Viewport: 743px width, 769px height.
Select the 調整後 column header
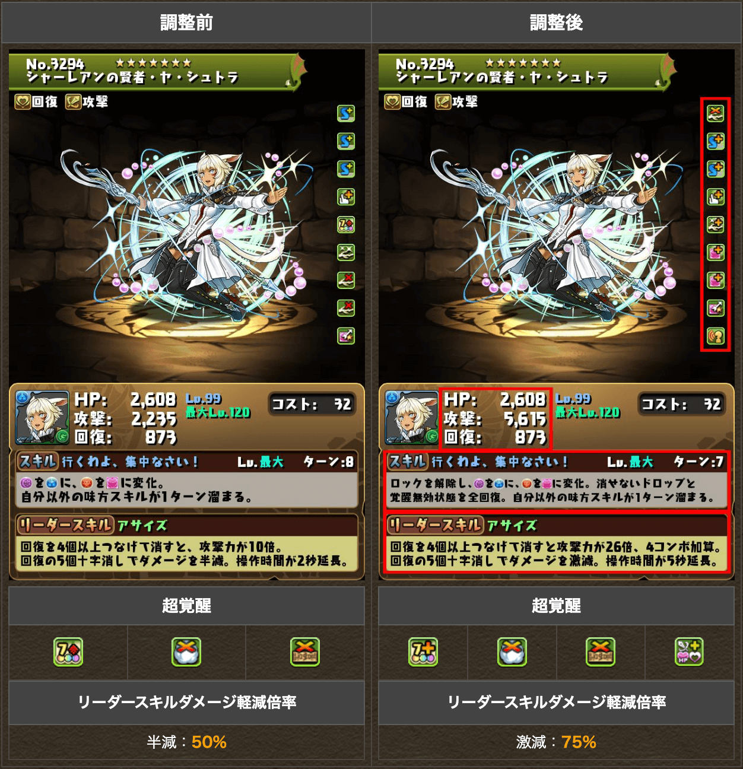click(557, 23)
